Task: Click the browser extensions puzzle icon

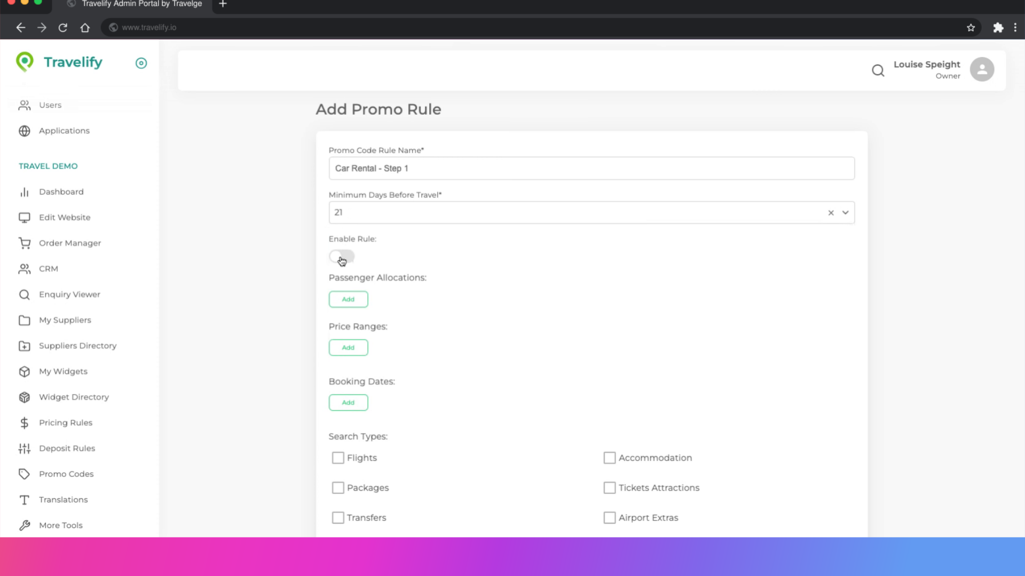Action: pos(998,28)
